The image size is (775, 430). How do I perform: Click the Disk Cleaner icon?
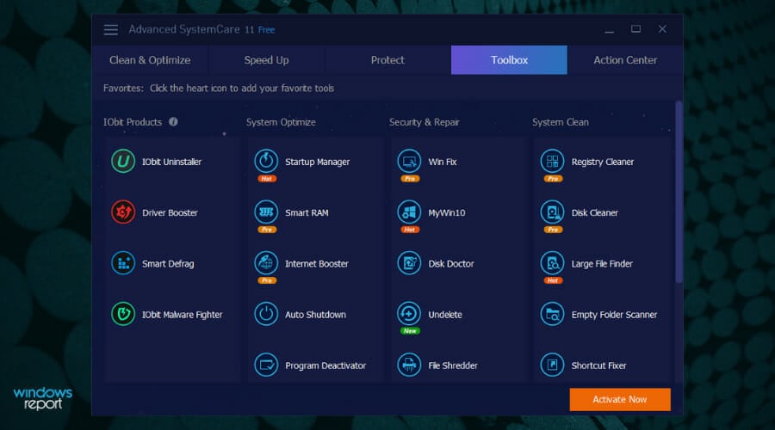click(553, 212)
